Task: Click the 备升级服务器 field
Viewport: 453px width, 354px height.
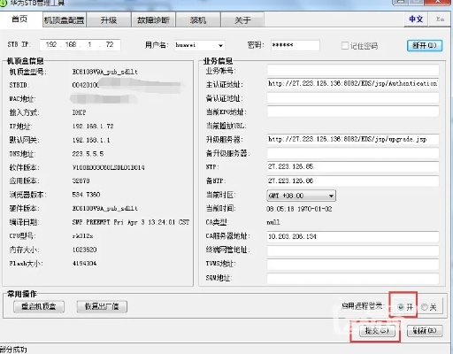Action: coord(353,153)
